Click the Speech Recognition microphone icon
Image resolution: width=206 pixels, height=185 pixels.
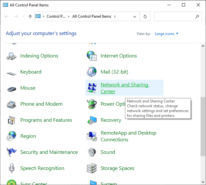click(x=12, y=168)
